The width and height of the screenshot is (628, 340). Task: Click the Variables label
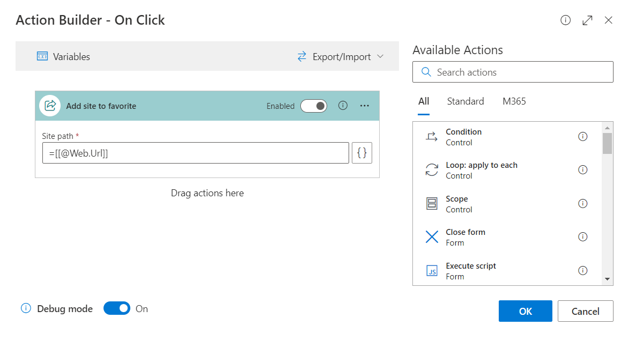71,56
